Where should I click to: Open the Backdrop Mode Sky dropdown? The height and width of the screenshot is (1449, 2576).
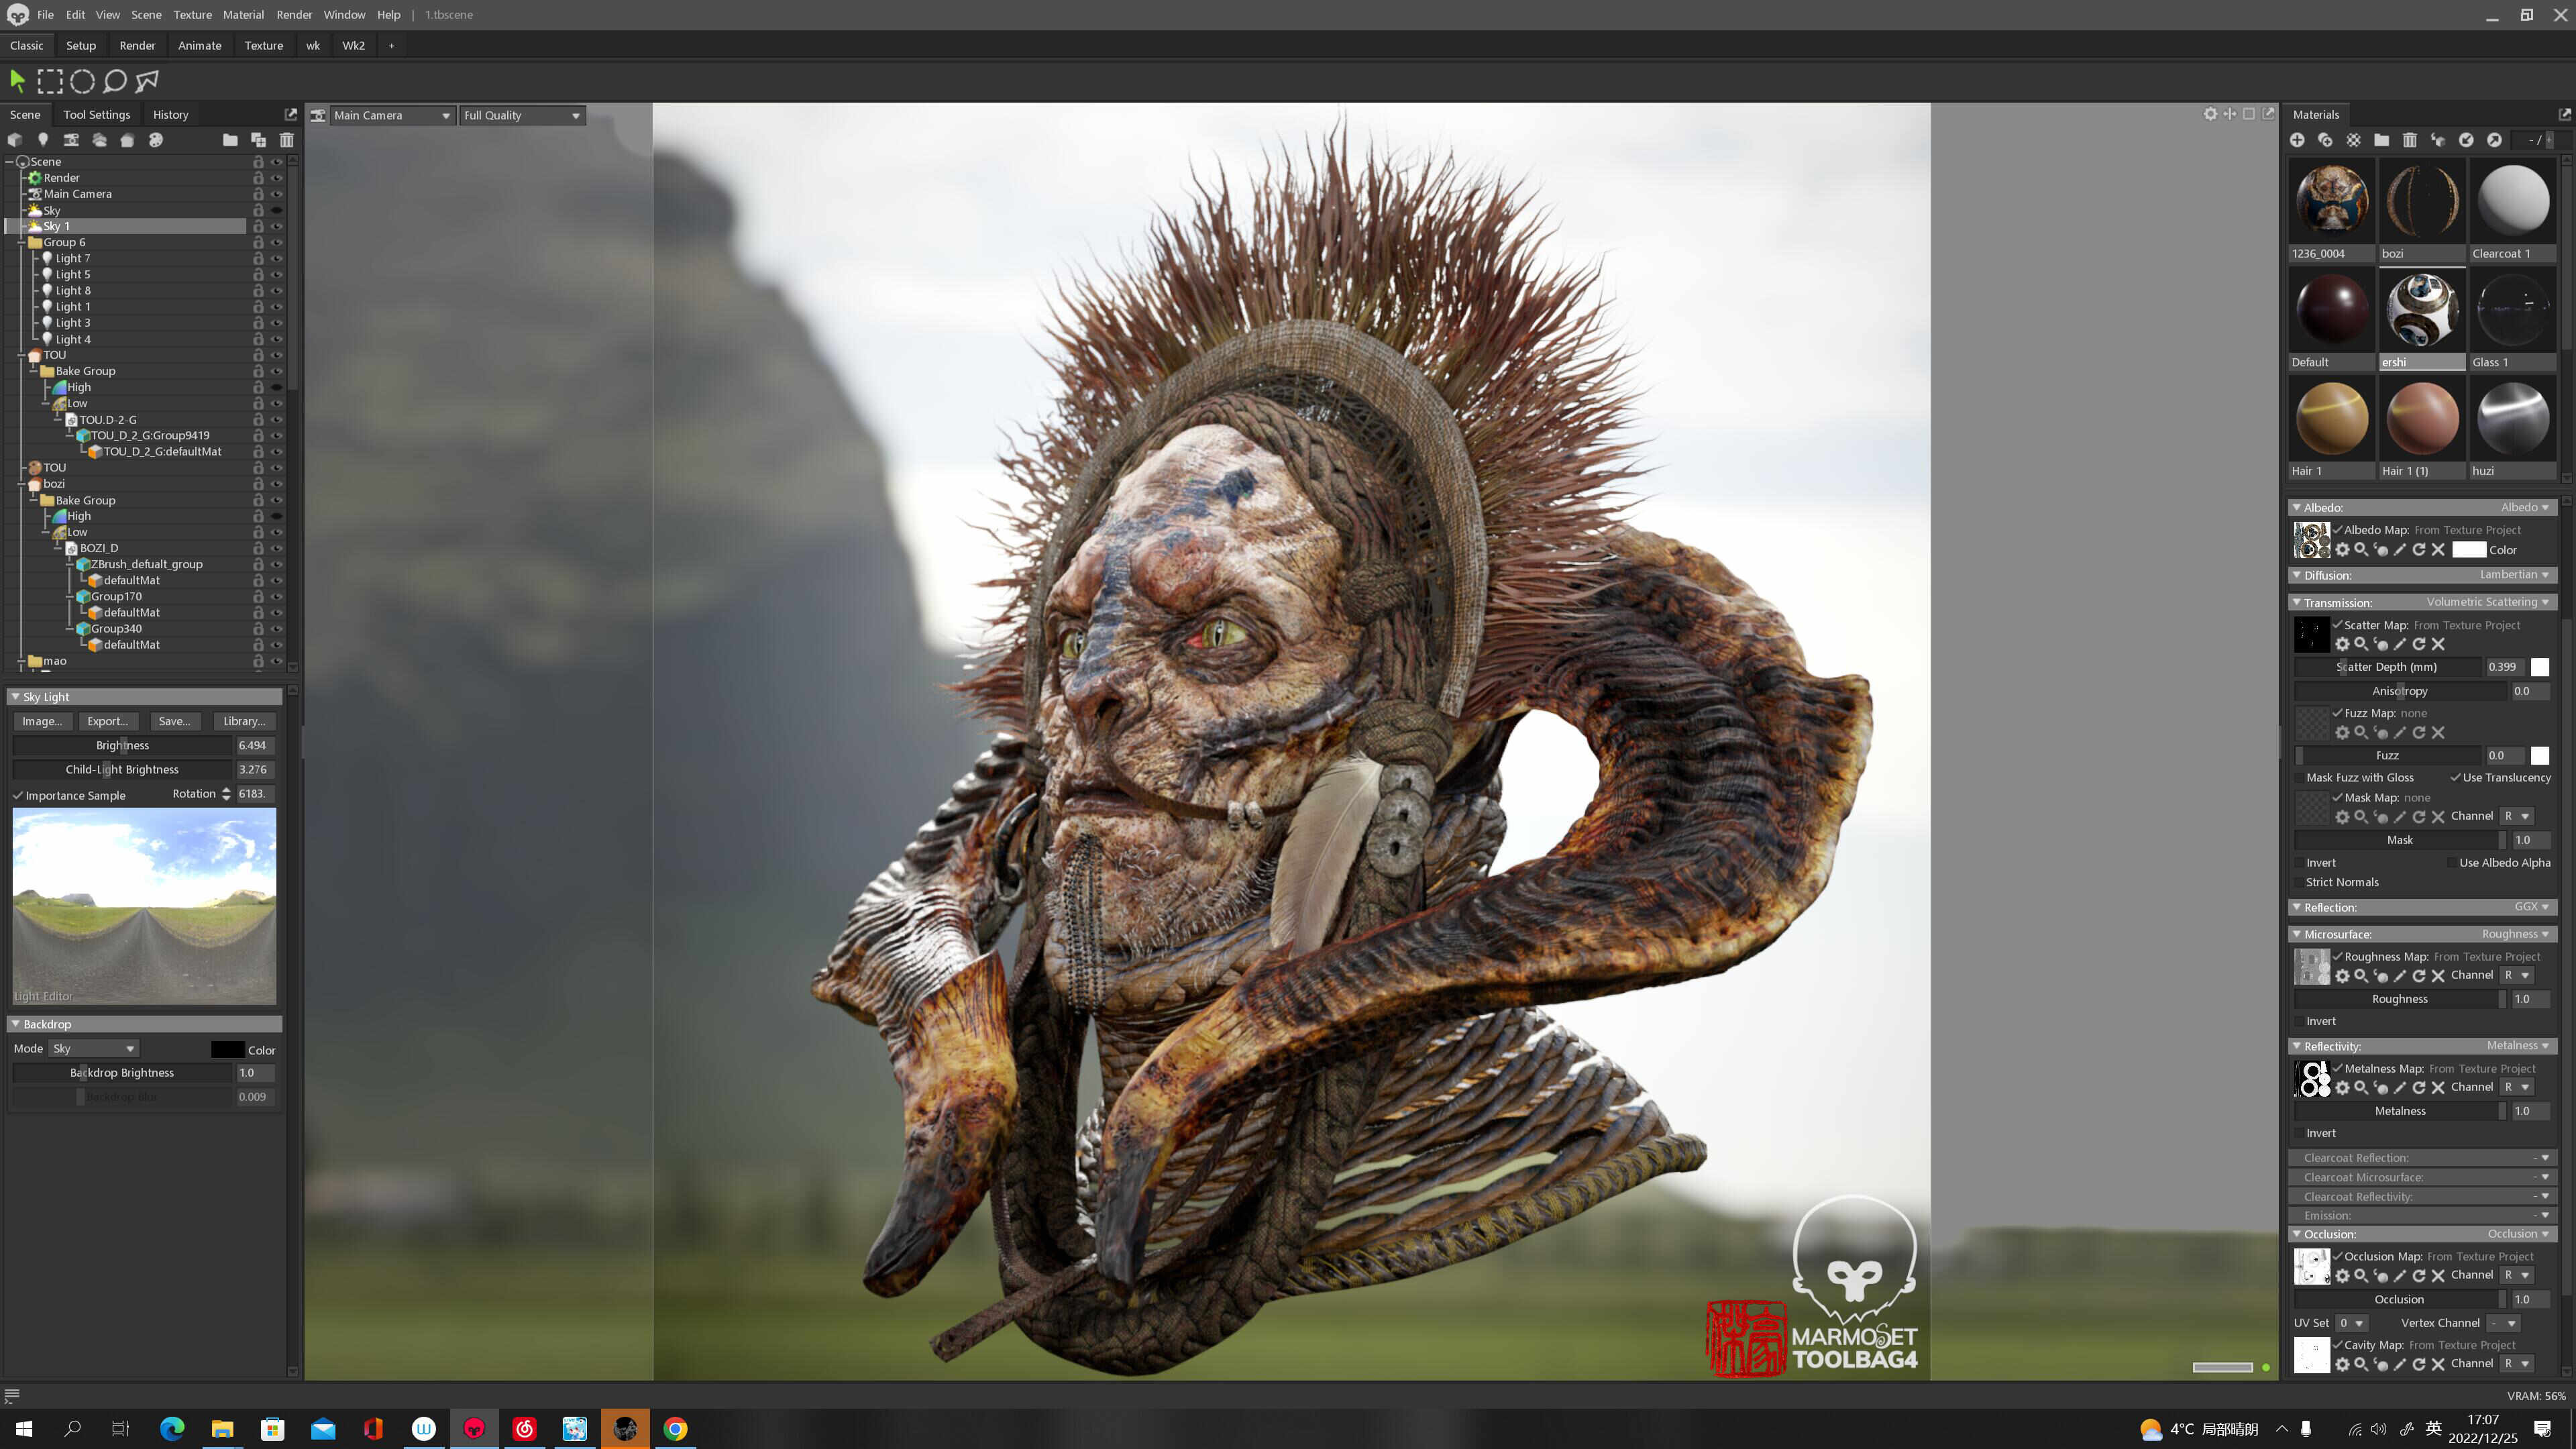point(94,1049)
